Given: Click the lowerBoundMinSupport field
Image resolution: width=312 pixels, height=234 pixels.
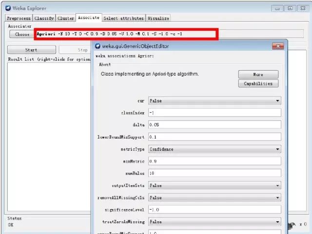Looking at the screenshot, I should point(214,137).
